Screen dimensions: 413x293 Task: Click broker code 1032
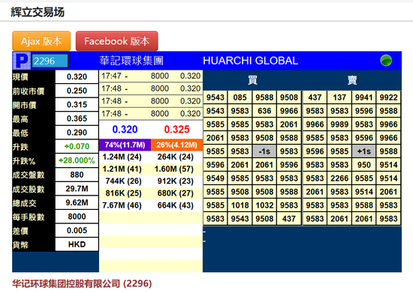[264, 205]
